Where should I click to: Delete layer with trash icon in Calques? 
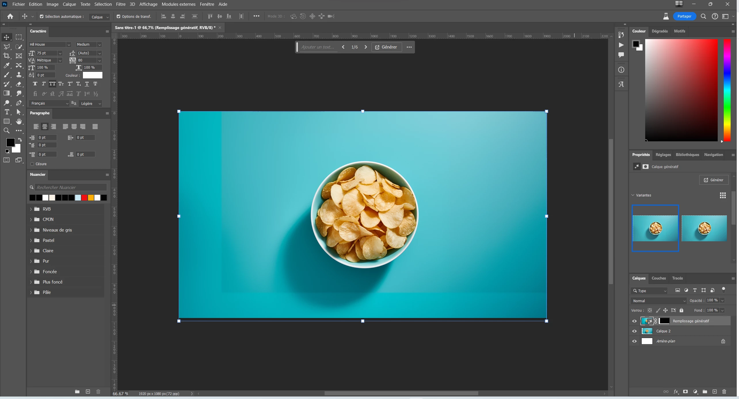[724, 392]
